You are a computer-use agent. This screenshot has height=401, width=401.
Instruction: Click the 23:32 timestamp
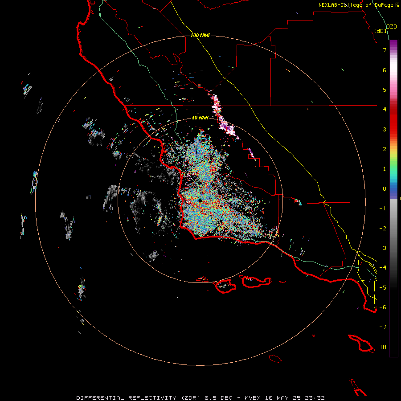coord(315,398)
